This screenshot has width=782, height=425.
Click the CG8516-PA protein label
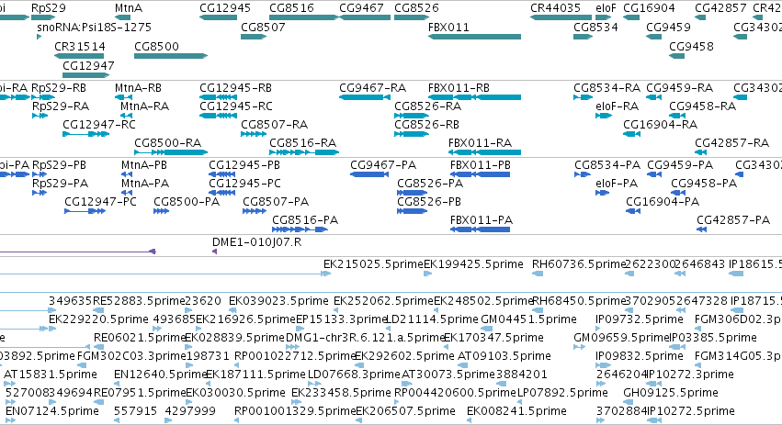click(305, 220)
